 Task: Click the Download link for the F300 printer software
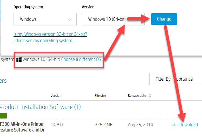tap(188, 125)
